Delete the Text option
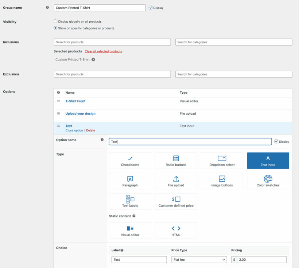 90,130
